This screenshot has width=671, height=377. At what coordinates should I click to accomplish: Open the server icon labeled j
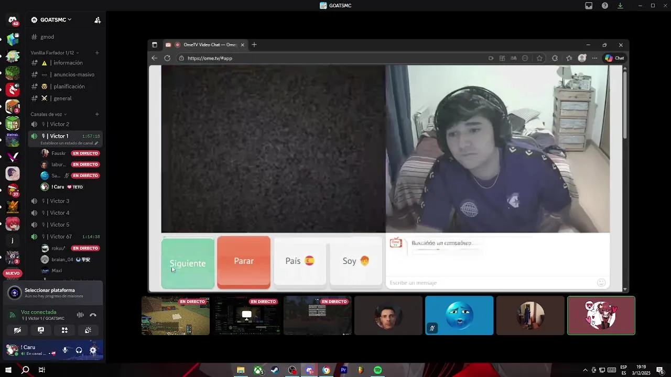[13, 240]
